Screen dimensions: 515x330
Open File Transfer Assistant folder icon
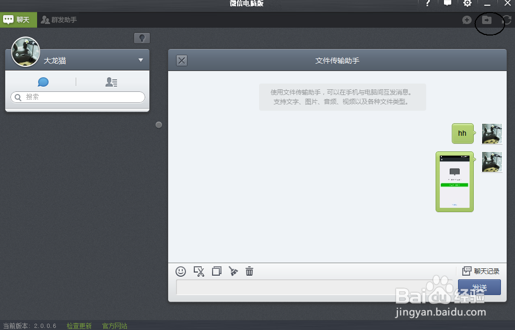click(x=488, y=20)
